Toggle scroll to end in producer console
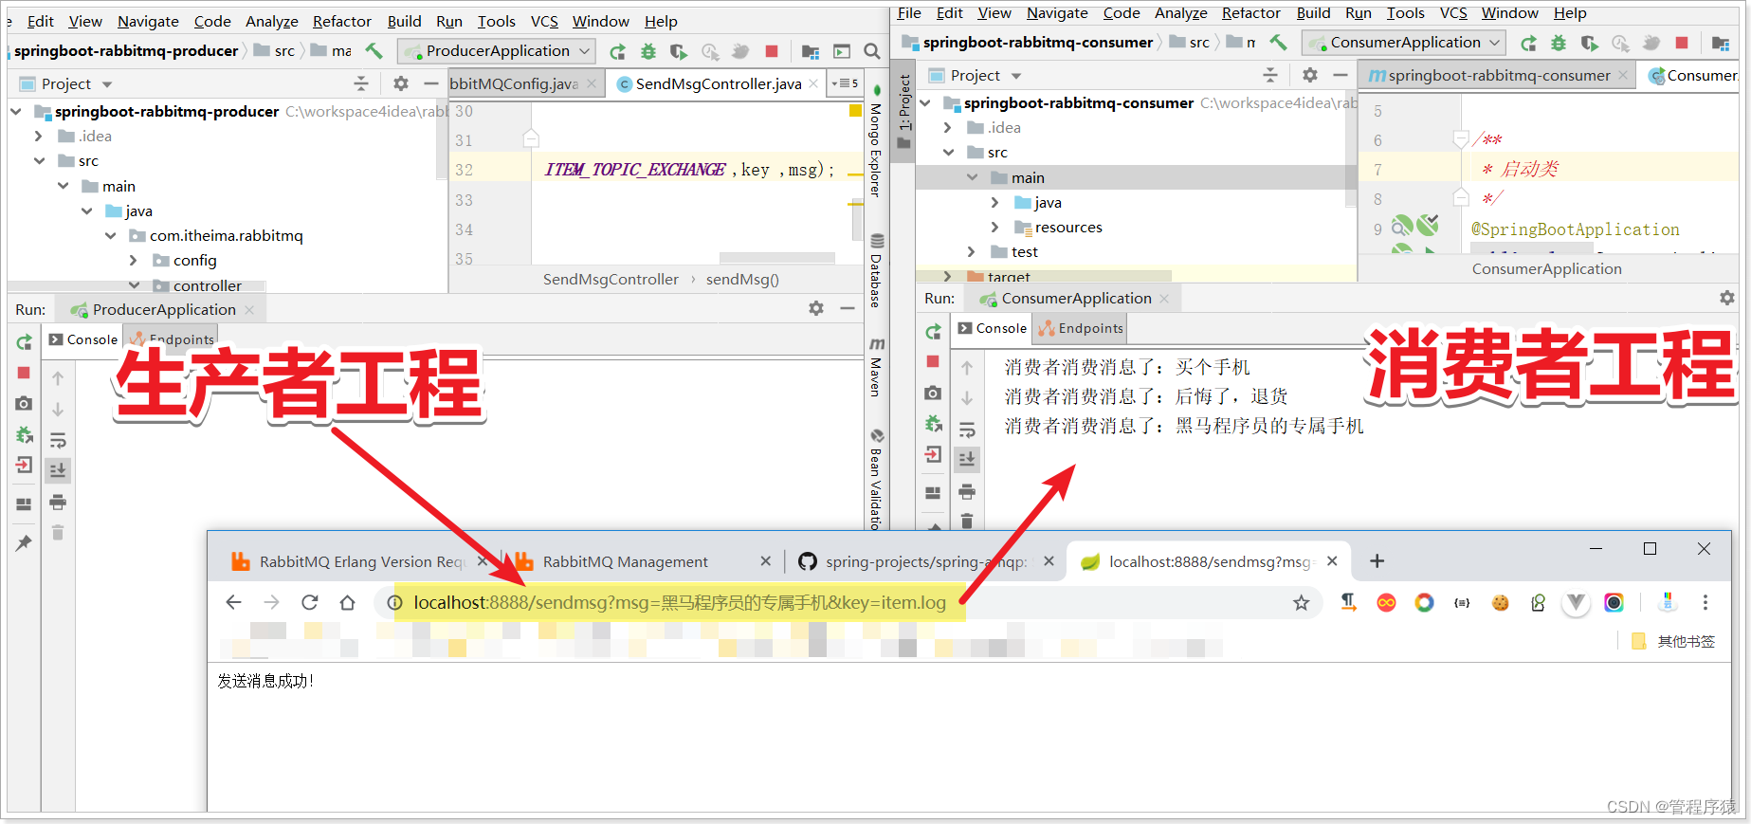The image size is (1751, 824). tap(58, 470)
